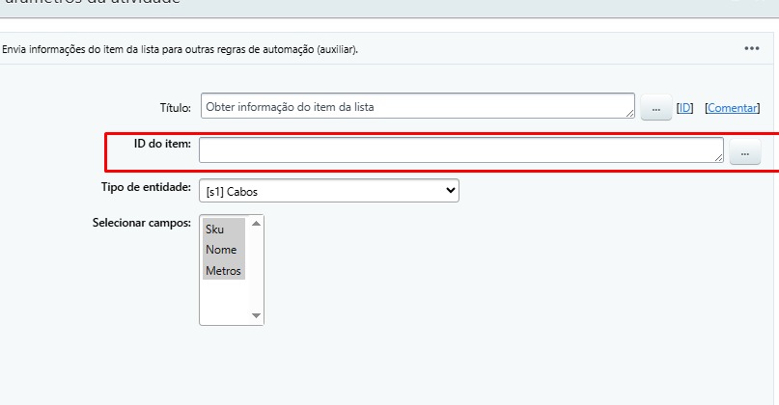
Task: Click the Título label
Action: (x=175, y=108)
